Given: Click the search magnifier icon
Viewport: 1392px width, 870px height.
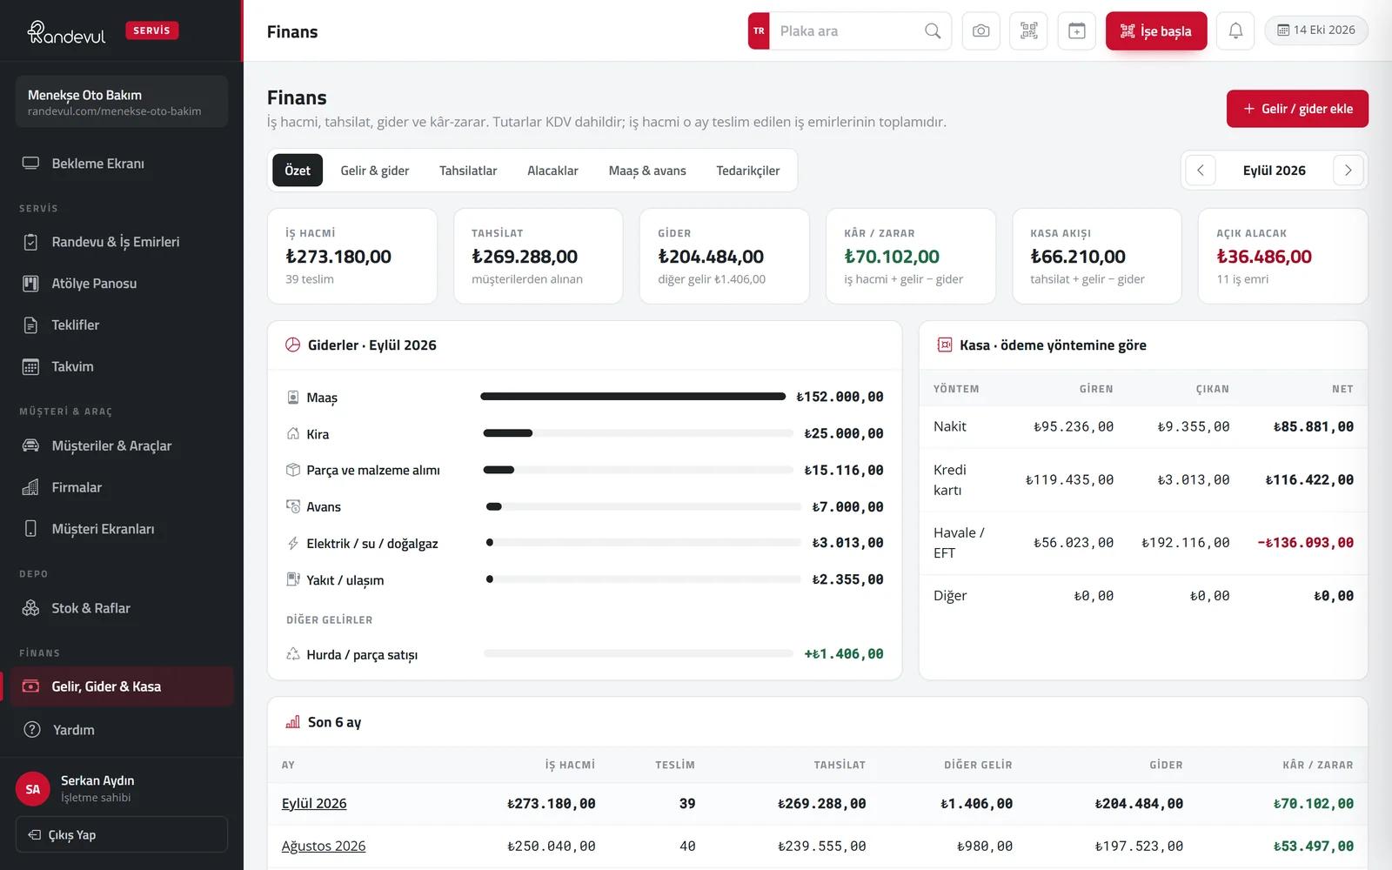Looking at the screenshot, I should (x=933, y=31).
